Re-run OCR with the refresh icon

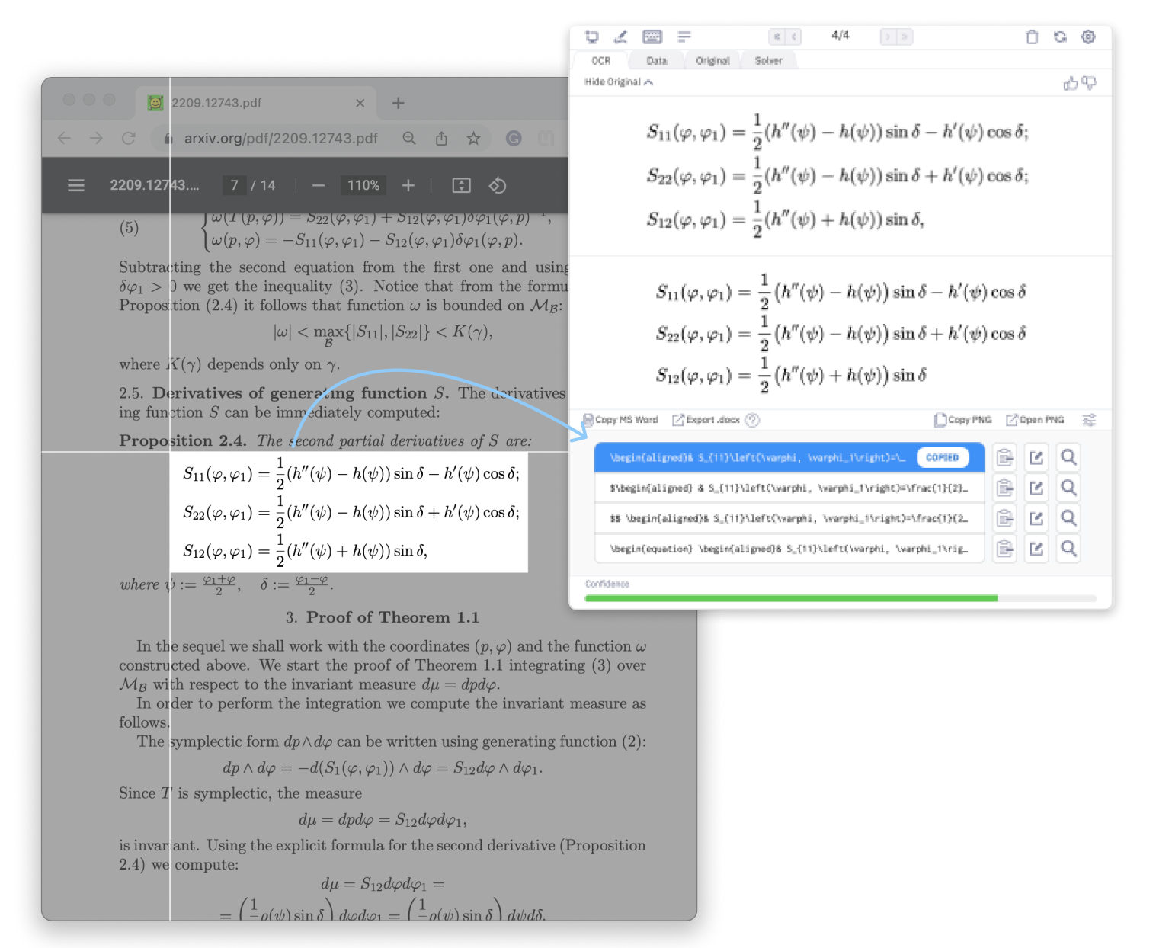1061,37
